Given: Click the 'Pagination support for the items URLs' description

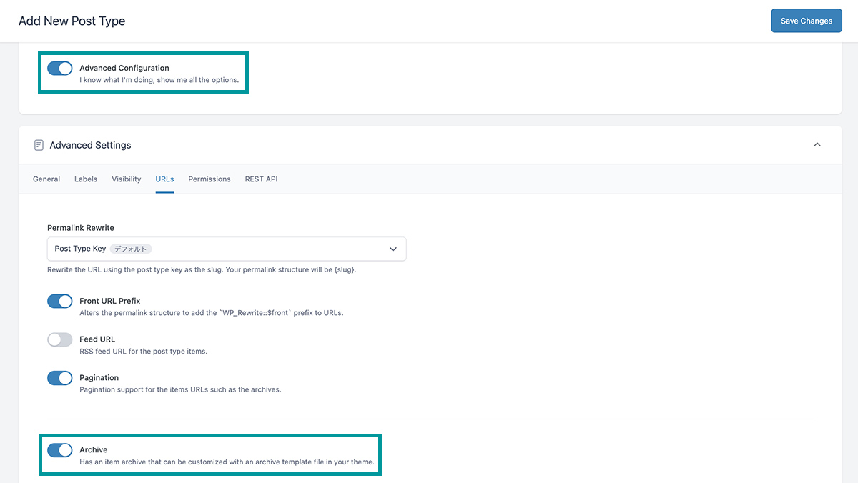Looking at the screenshot, I should click(x=180, y=389).
